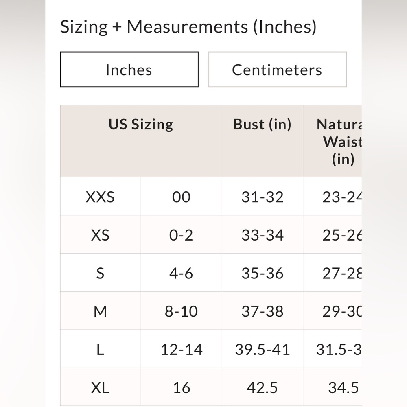Click the 39.5-41 bust measurement cell

pyautogui.click(x=263, y=349)
